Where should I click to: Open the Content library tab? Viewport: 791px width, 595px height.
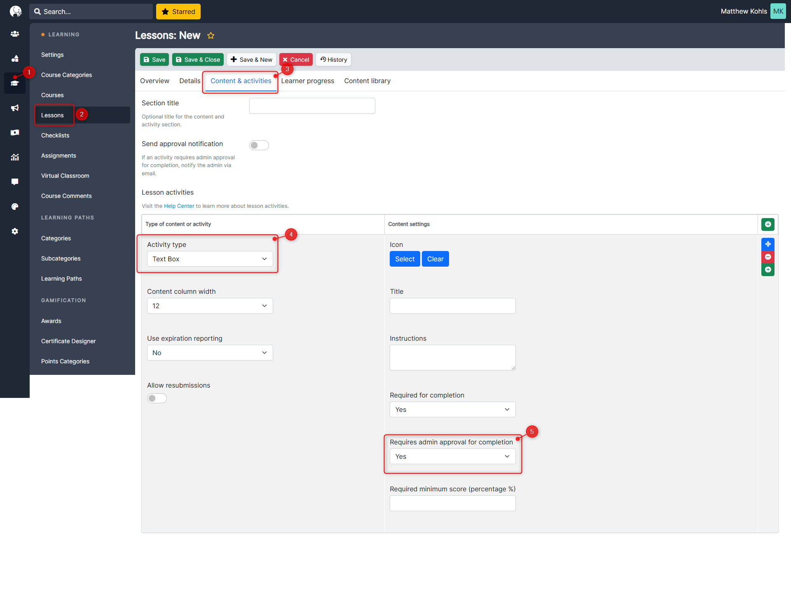point(367,81)
